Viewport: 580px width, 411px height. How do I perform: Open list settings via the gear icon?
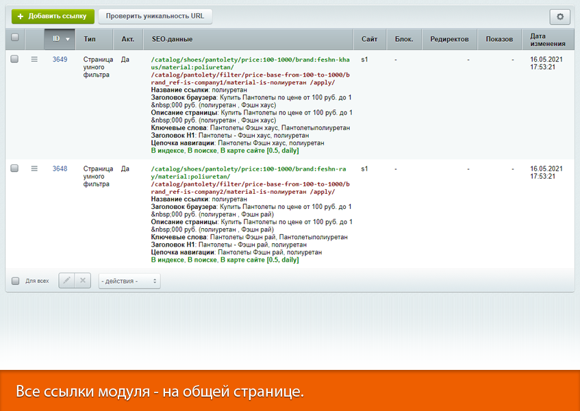pyautogui.click(x=559, y=16)
